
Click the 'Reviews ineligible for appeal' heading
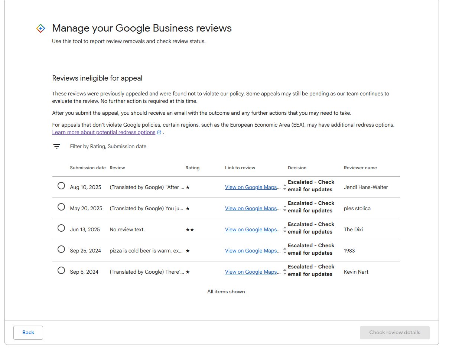click(x=97, y=78)
